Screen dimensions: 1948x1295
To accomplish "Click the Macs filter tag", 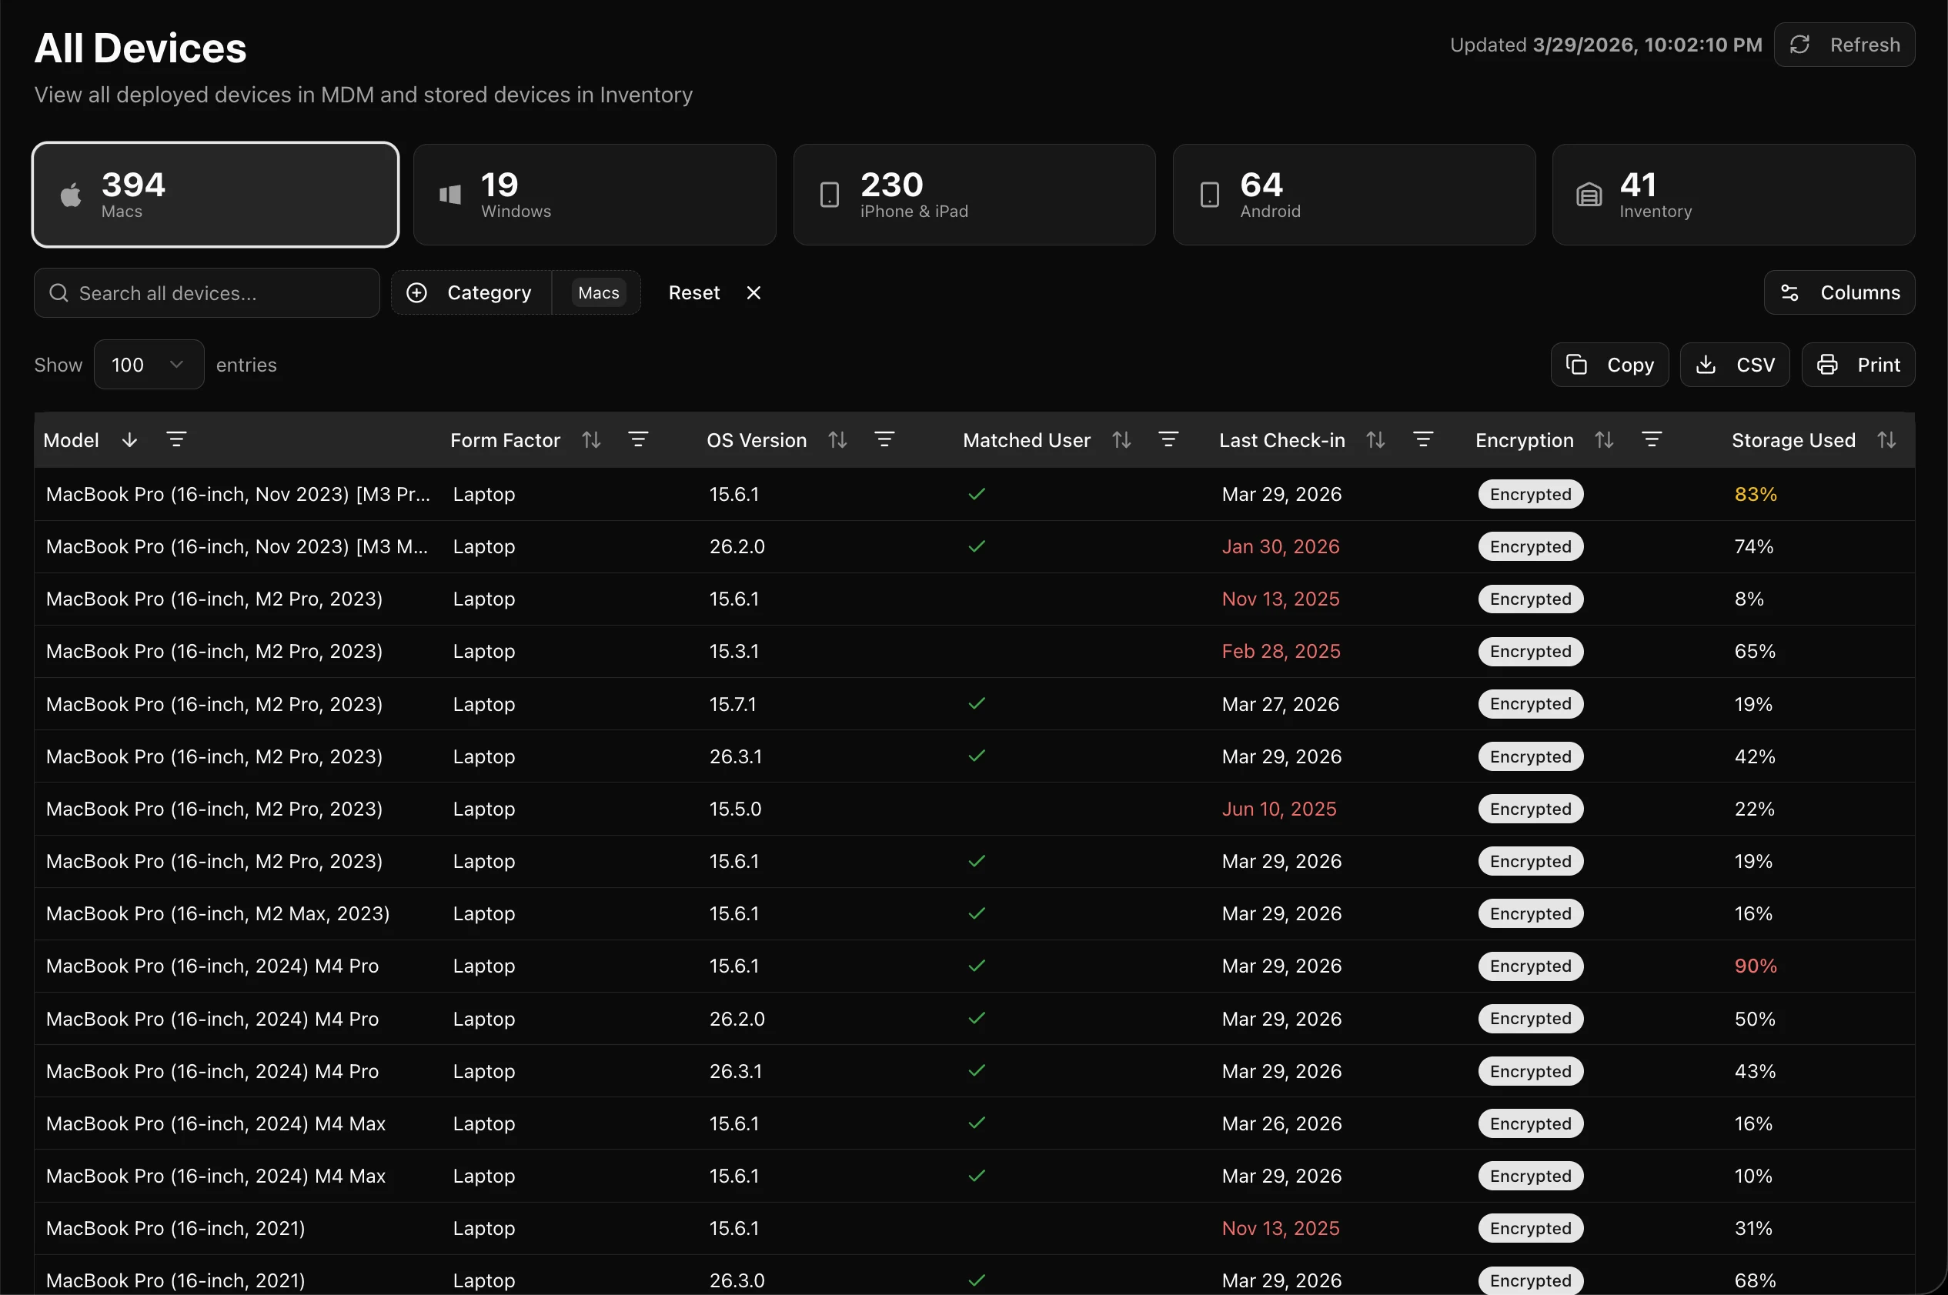I will (x=599, y=293).
